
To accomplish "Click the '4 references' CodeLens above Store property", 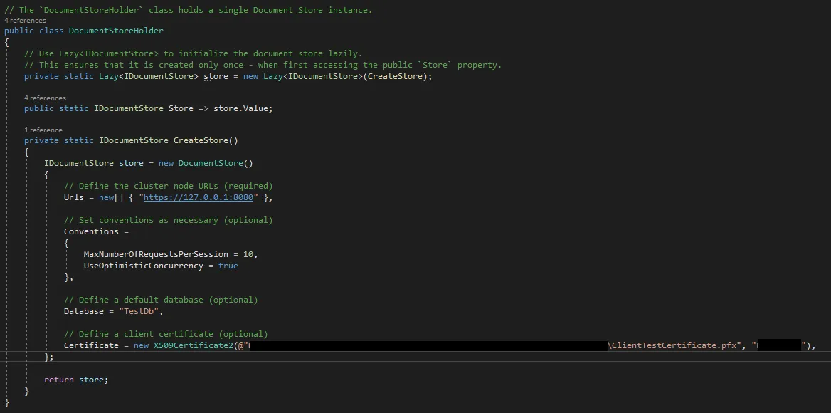I will tap(45, 98).
